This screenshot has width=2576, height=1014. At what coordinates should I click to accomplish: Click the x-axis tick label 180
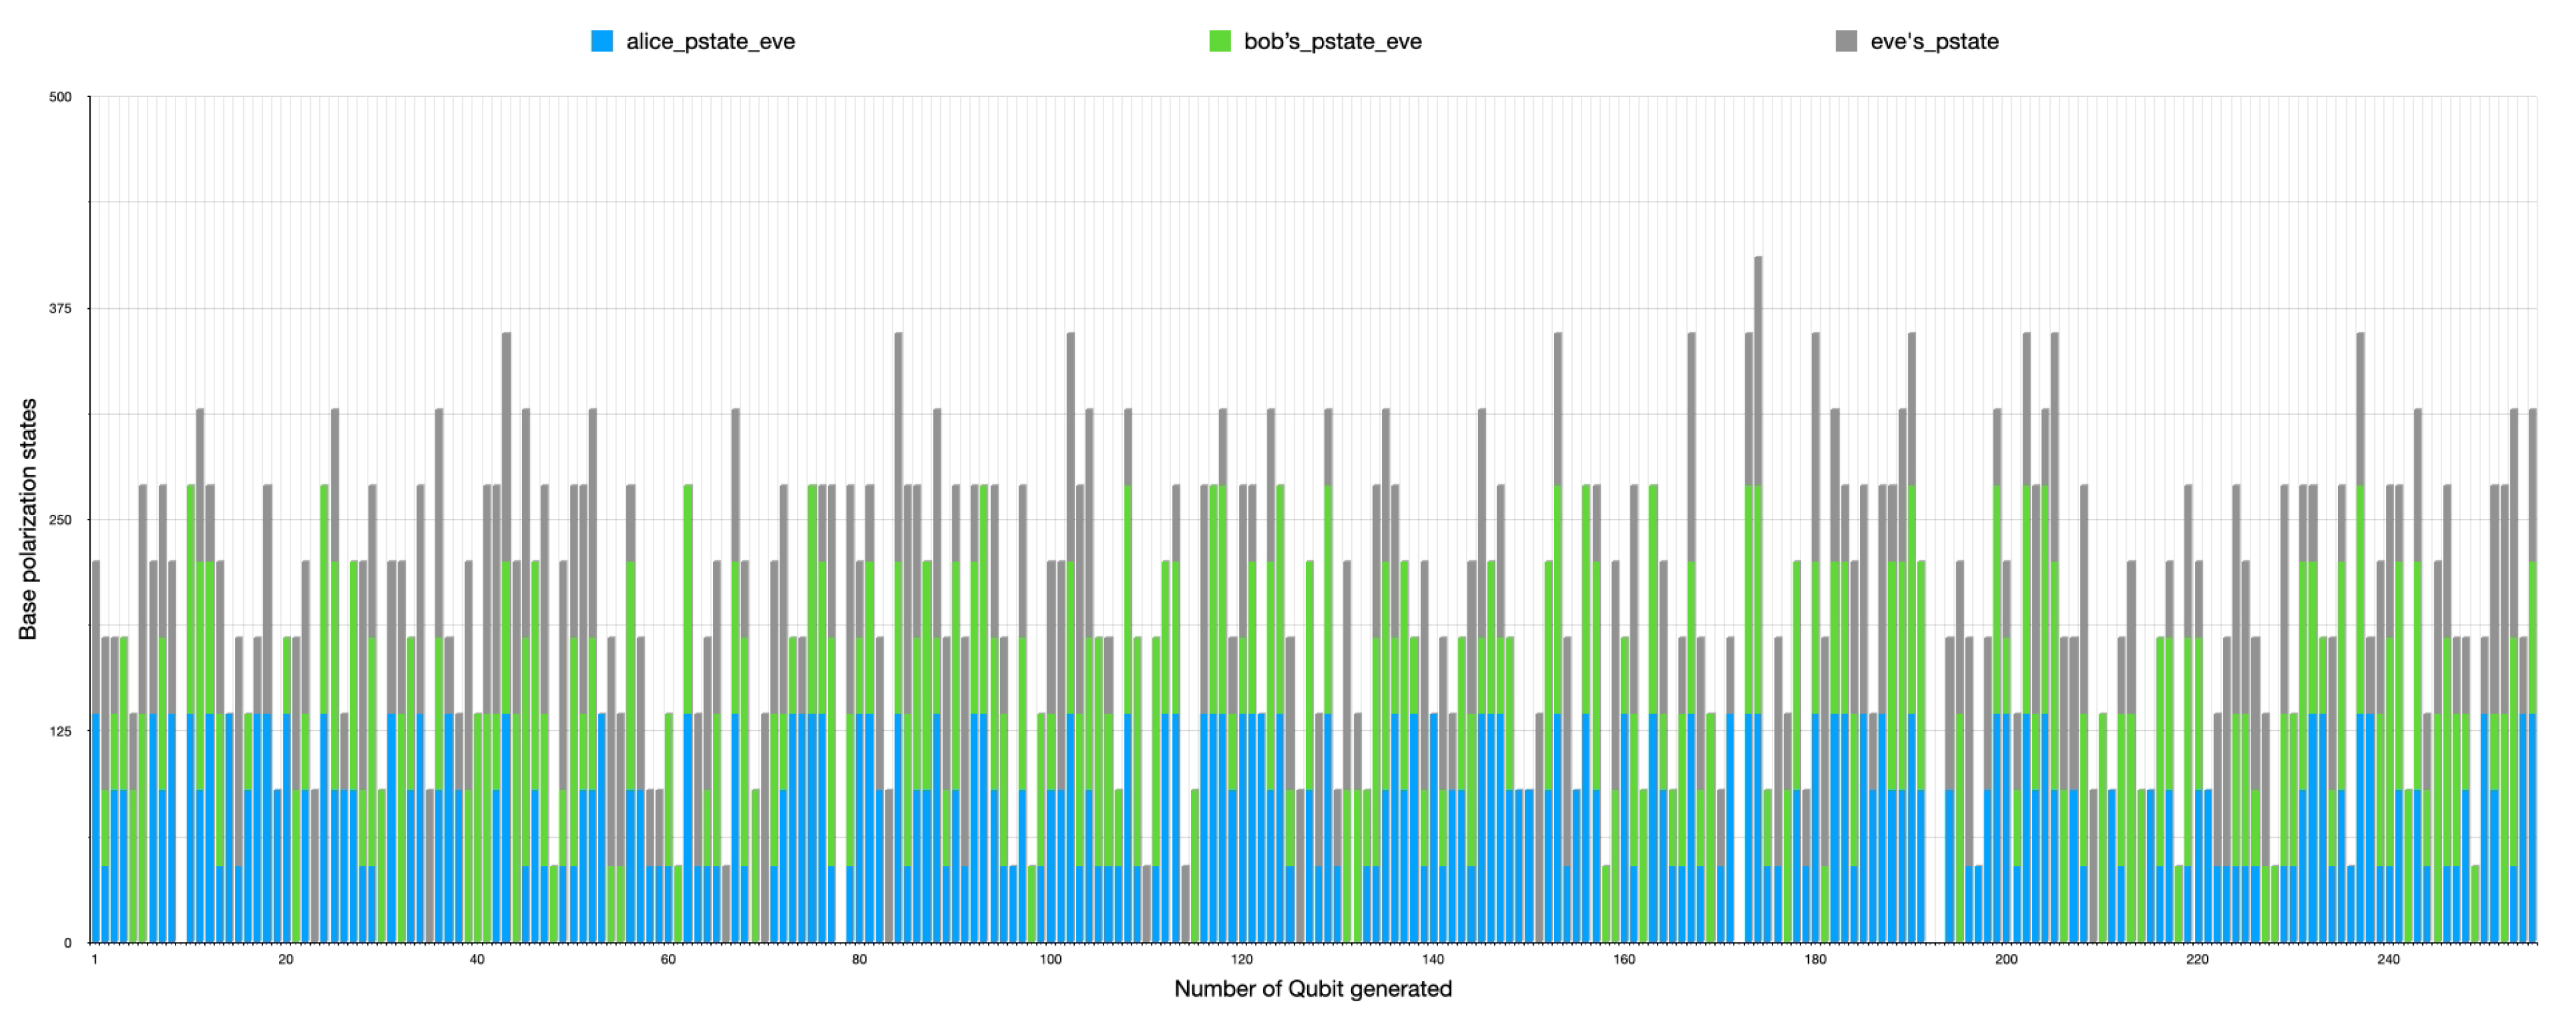tap(1814, 959)
